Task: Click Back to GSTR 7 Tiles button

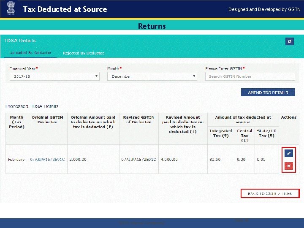Action: point(270,193)
